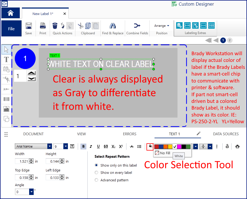Screen dimensions: 247x199
Task: Click the Paste clipboard icon
Action: pyautogui.click(x=95, y=26)
